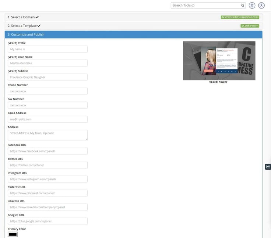Click the green vCard: Power badge
This screenshot has height=238, width=271.
(250, 26)
